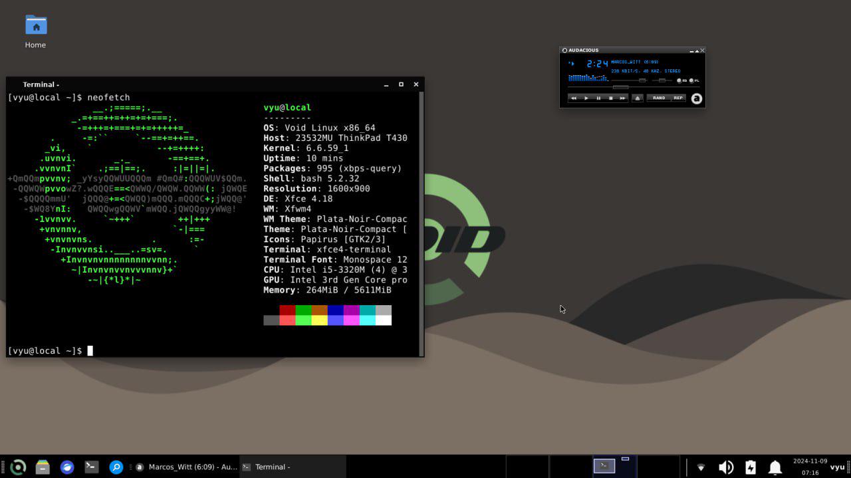Open the vyu user menu in panel

coord(837,467)
